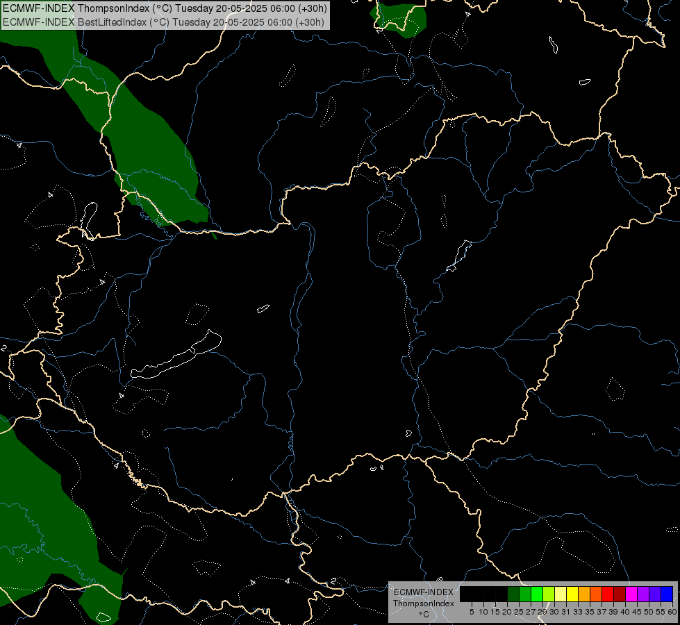
Task: Click the legend scale value 33
Action: tap(578, 612)
